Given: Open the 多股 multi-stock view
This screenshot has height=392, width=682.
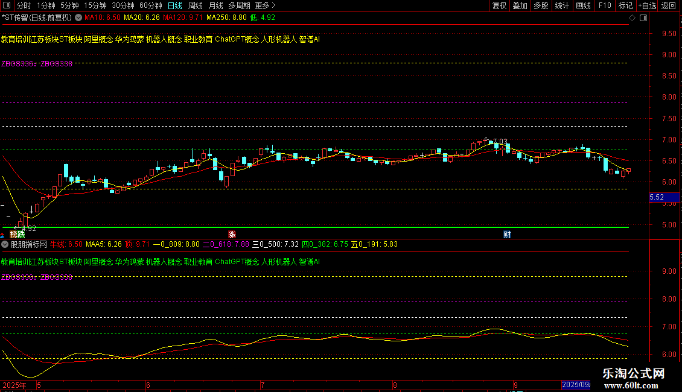Looking at the screenshot, I should pyautogui.click(x=541, y=5).
